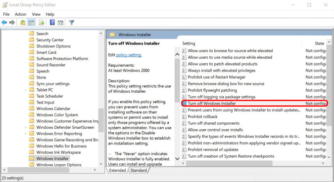Viewport: 334px width, 182px height.
Task: Click the tree pane scroll down arrow
Action: pyautogui.click(x=101, y=164)
